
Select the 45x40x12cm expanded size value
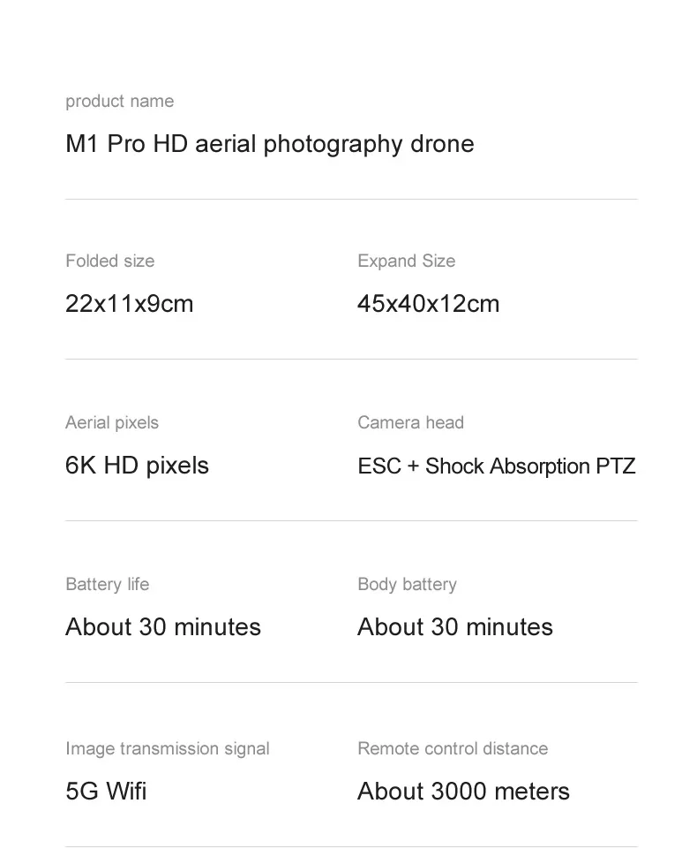click(x=428, y=304)
